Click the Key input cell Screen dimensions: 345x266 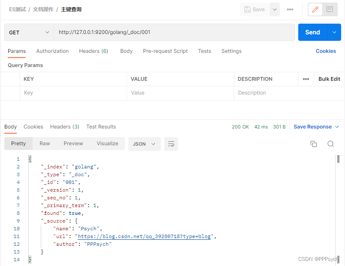click(x=73, y=93)
